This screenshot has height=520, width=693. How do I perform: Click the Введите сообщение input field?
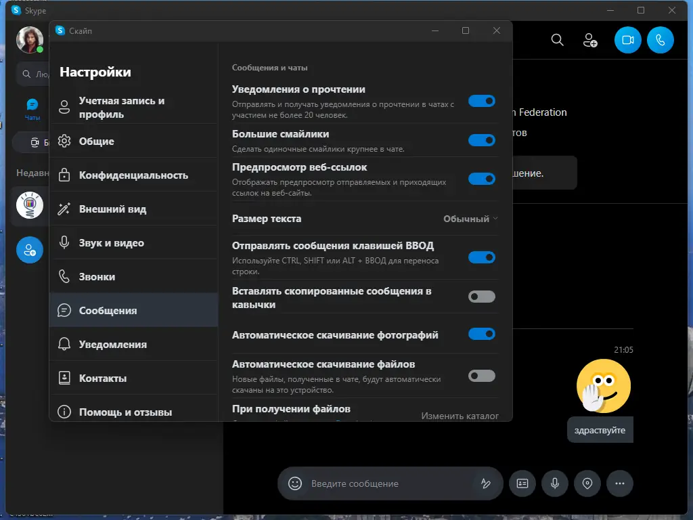(x=379, y=483)
